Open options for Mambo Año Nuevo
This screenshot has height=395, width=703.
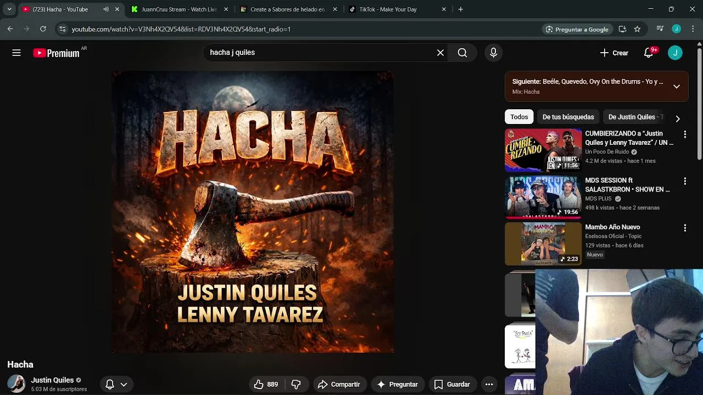click(x=685, y=228)
